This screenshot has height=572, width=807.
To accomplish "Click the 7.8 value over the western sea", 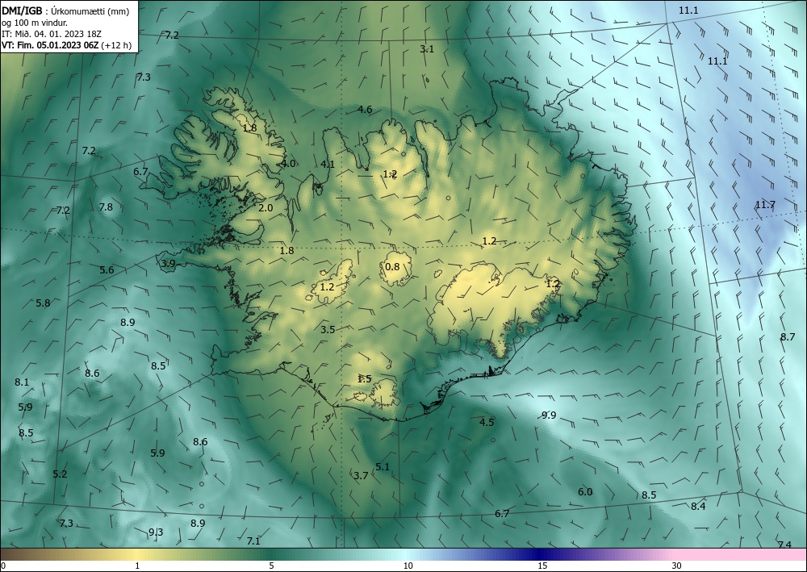I will 106,207.
